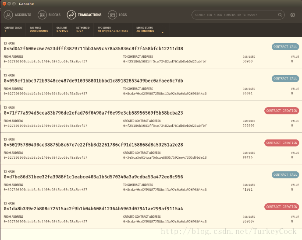
Task: Open transaction hash starting 0x5d042f600ec6
Action: pyautogui.click(x=93, y=49)
